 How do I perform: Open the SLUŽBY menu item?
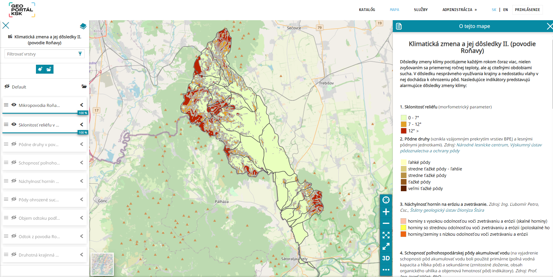[x=420, y=10]
